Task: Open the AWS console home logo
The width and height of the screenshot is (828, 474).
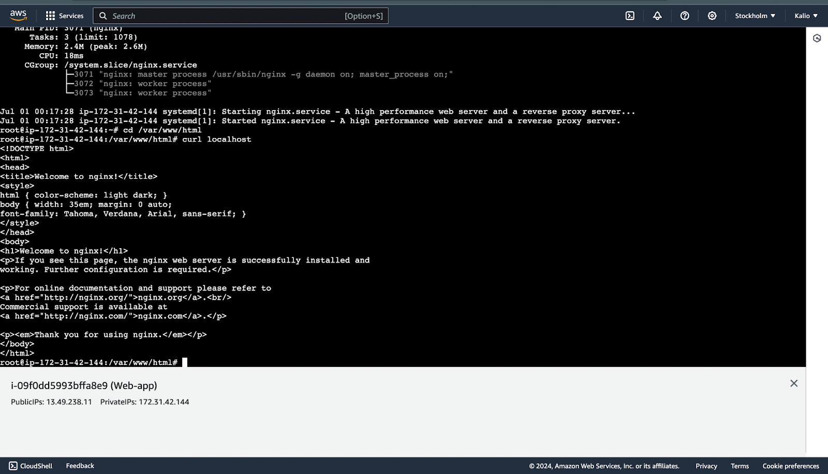Action: point(18,16)
